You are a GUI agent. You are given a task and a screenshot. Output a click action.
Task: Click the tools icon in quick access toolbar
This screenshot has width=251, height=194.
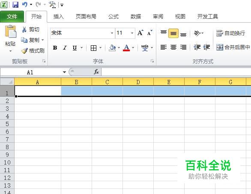point(52,5)
